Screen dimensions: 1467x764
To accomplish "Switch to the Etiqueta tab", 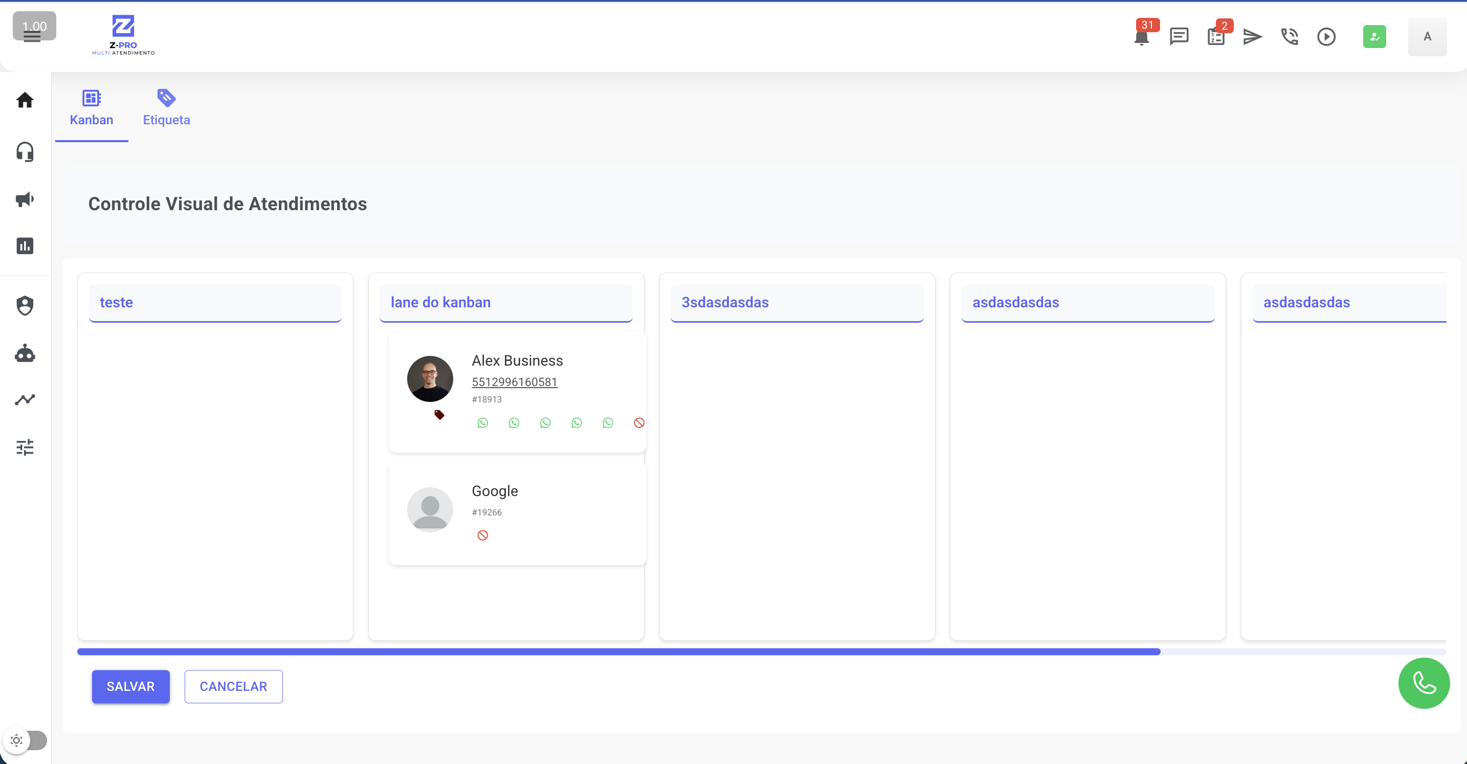I will pyautogui.click(x=166, y=107).
